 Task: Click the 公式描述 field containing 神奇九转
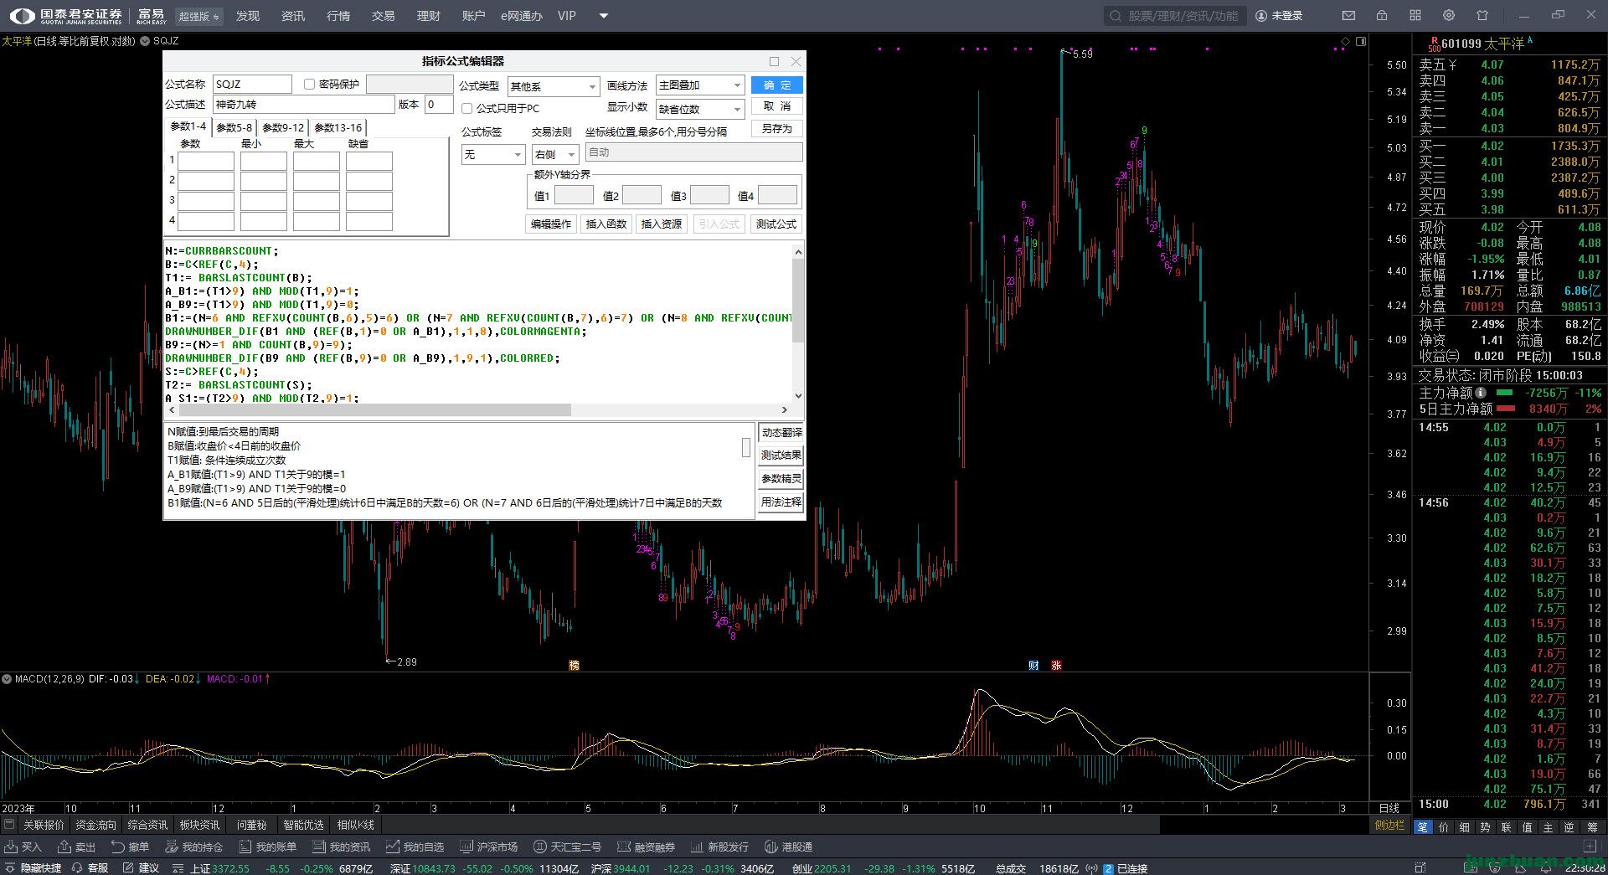tap(303, 105)
